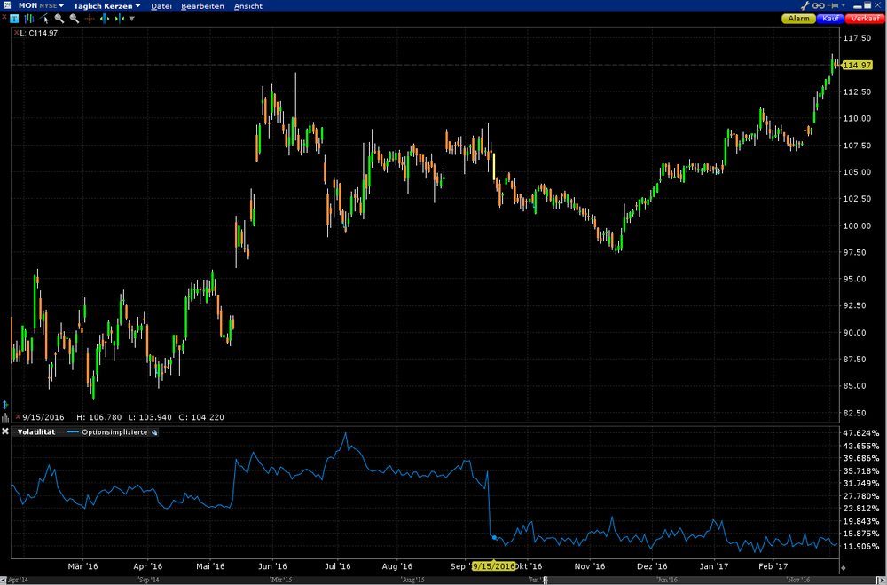Image resolution: width=887 pixels, height=585 pixels.
Task: Click the H: 106.780 value
Action: [x=98, y=417]
